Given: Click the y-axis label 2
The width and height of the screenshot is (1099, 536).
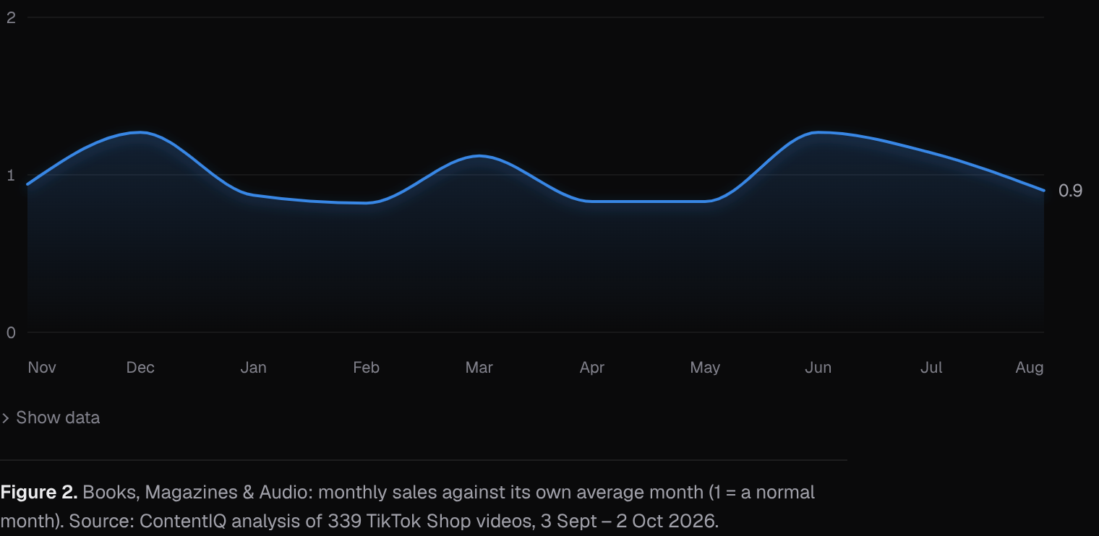Looking at the screenshot, I should pyautogui.click(x=11, y=17).
